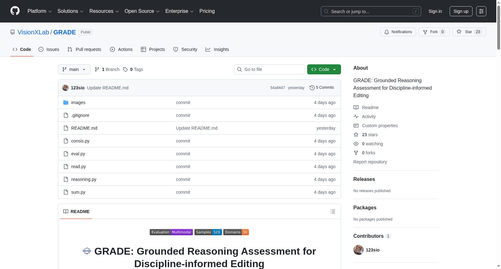Viewport: 501px width, 269px height.
Task: Fork the GRADE repository
Action: 434,32
